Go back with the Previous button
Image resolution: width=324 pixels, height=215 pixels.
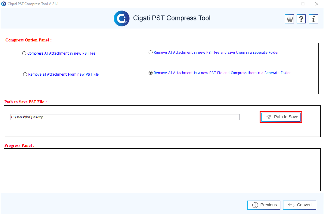pos(264,205)
